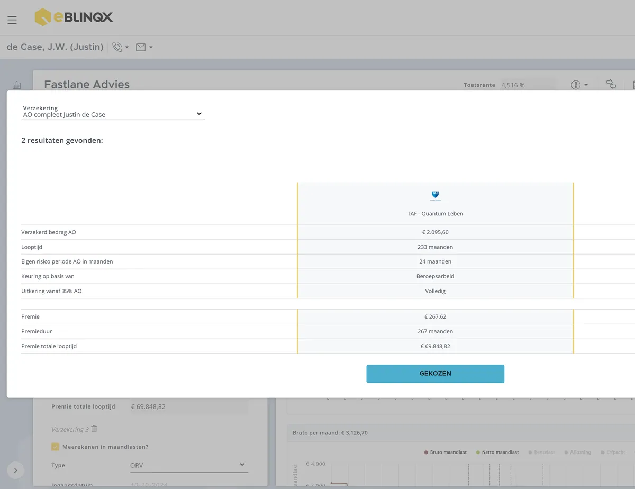The height and width of the screenshot is (489, 635).
Task: Click the swap arrows icon beside the warnings
Action: [x=611, y=84]
